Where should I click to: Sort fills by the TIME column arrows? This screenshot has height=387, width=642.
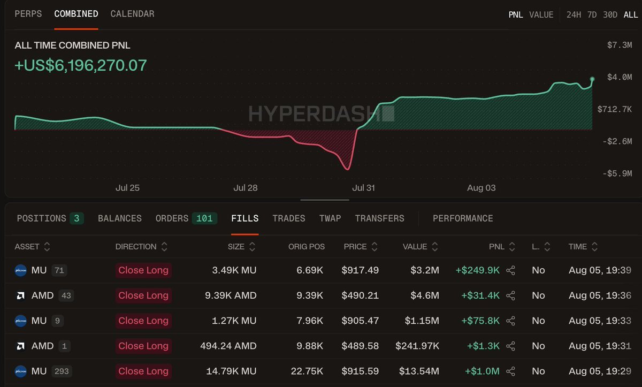(x=594, y=247)
